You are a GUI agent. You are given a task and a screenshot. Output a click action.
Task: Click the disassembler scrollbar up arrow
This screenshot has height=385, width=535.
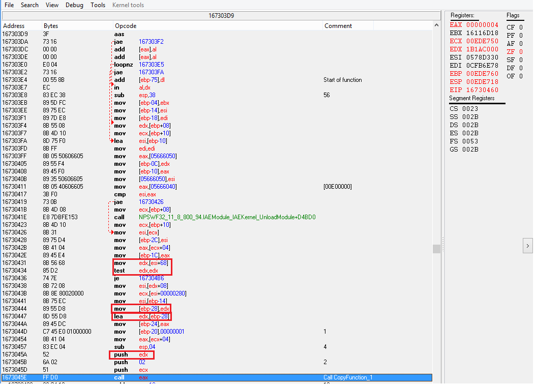point(436,24)
